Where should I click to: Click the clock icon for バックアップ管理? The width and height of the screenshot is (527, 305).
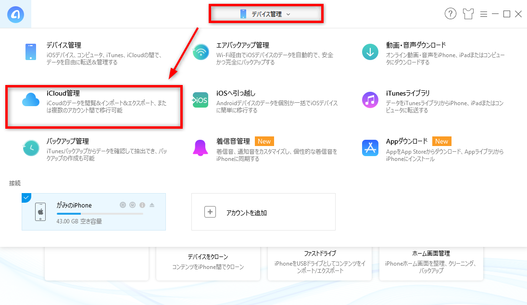[x=31, y=148]
